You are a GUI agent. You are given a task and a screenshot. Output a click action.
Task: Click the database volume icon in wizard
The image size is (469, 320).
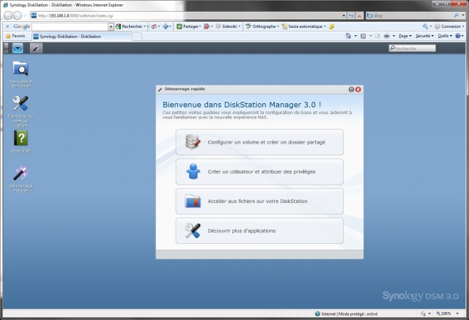pyautogui.click(x=193, y=142)
